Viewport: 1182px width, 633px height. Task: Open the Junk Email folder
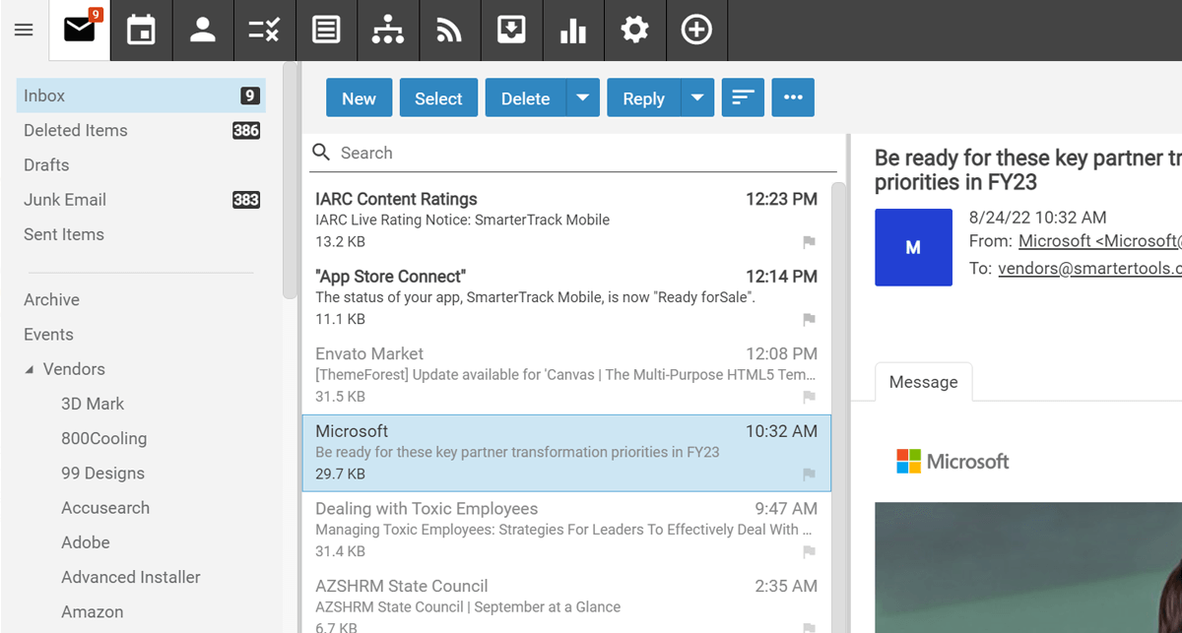tap(65, 200)
